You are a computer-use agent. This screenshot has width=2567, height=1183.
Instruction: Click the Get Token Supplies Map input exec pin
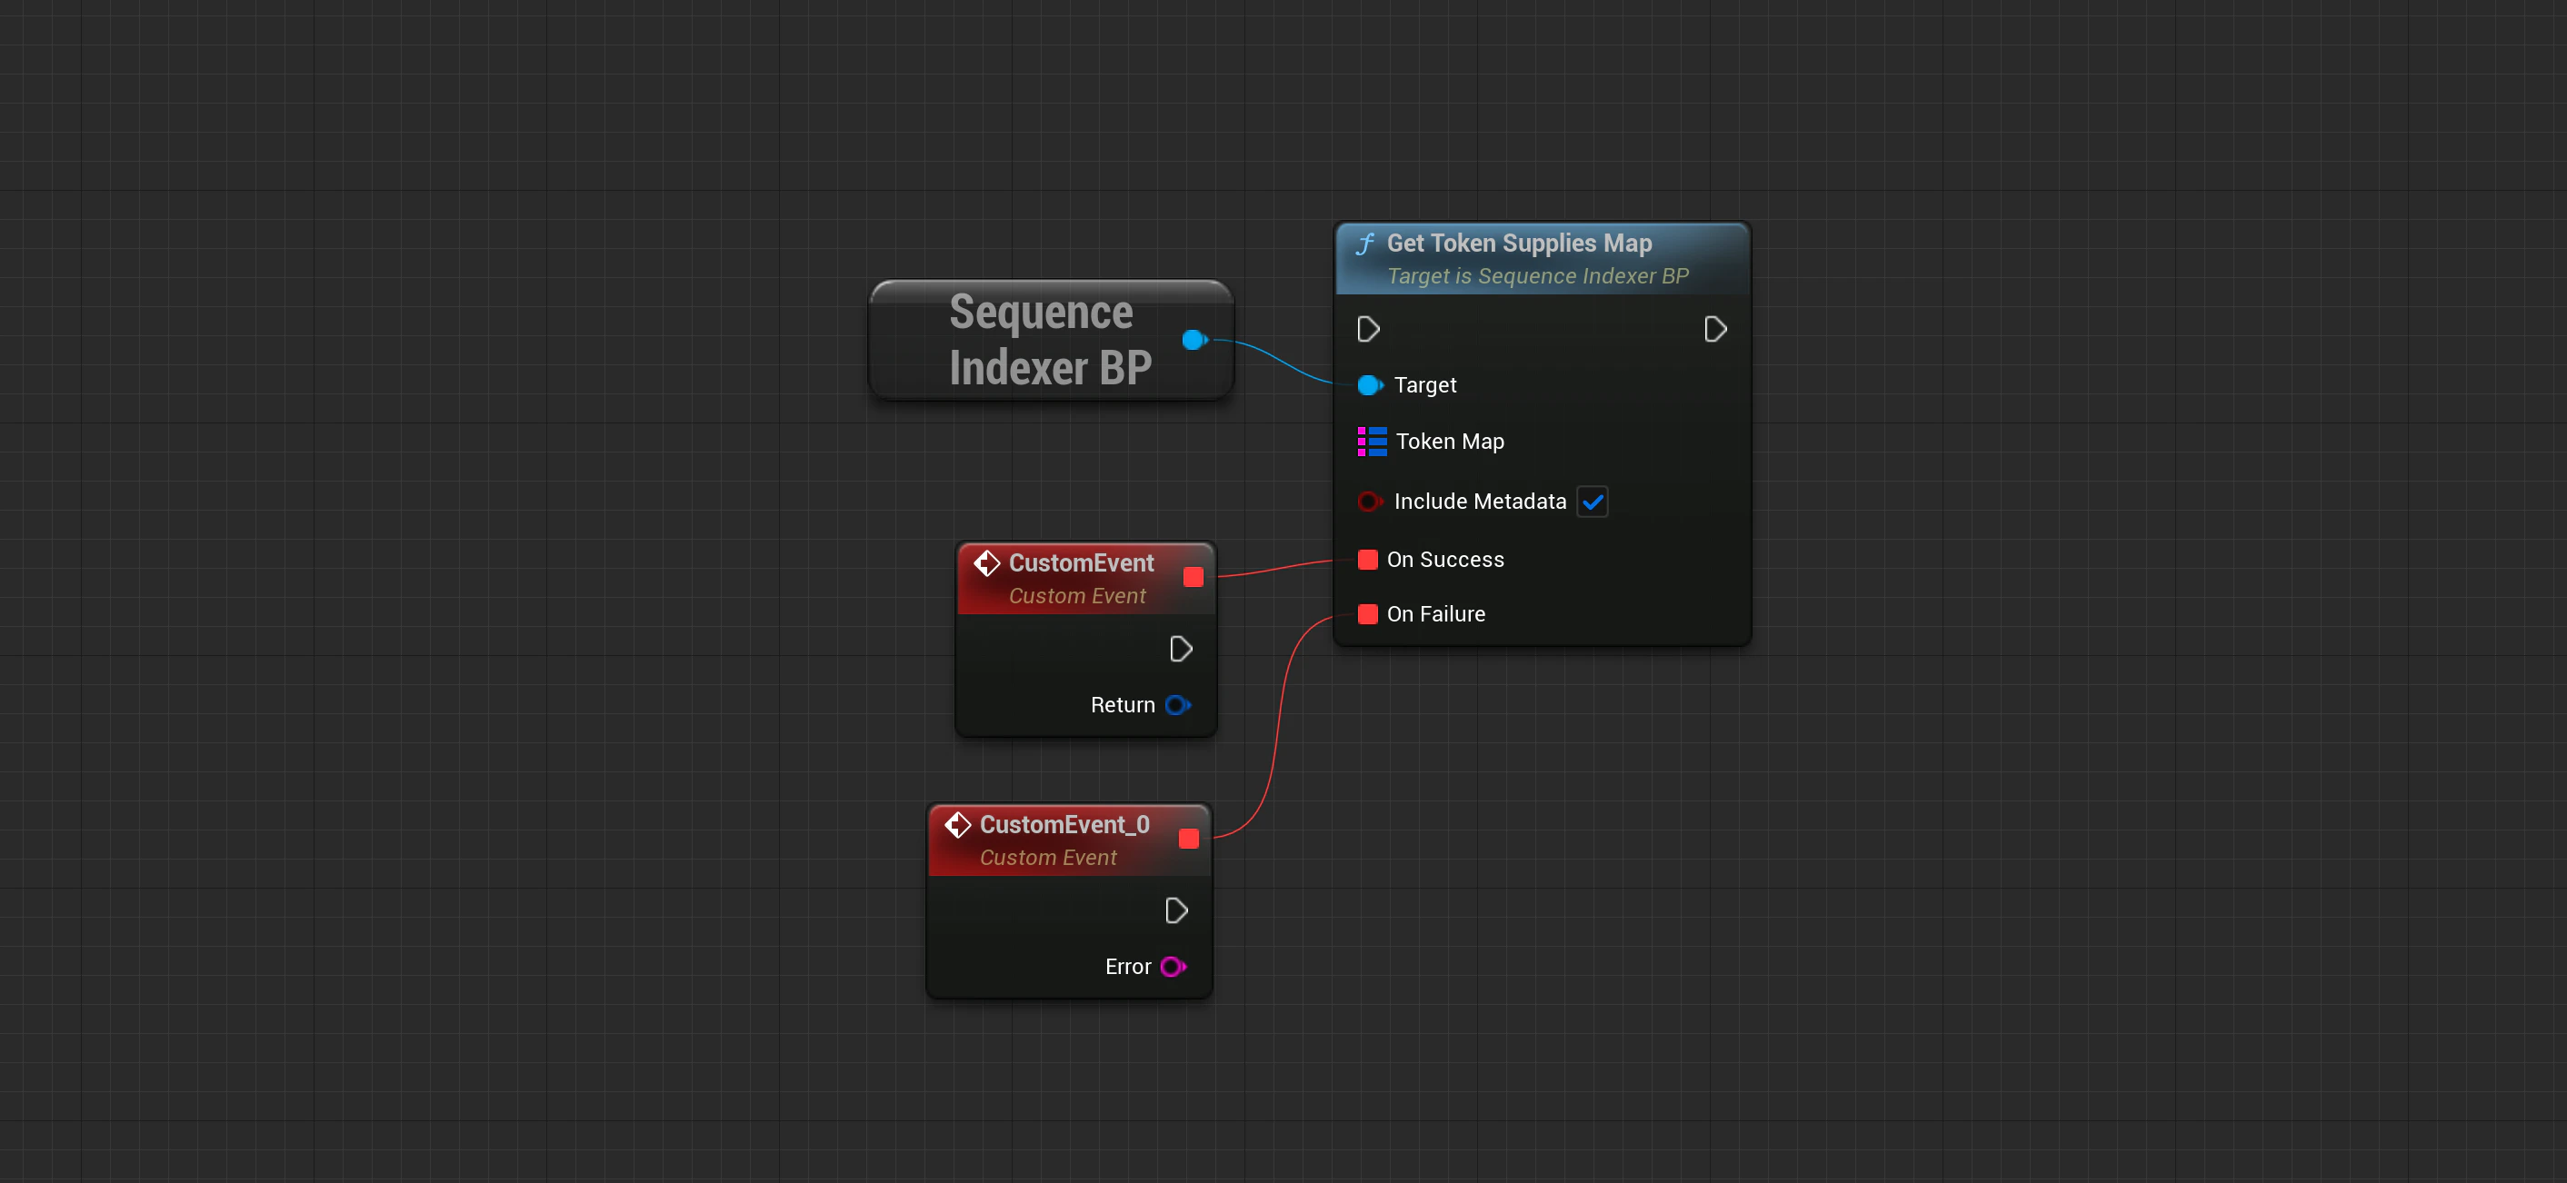tap(1368, 329)
